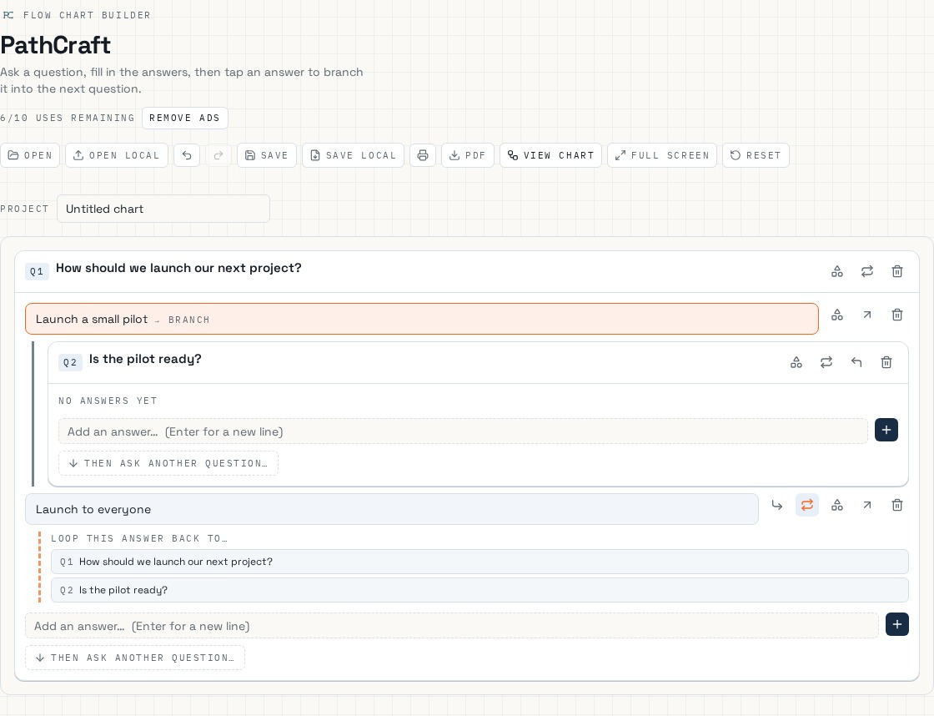Click the Remove Ads button

(x=184, y=118)
